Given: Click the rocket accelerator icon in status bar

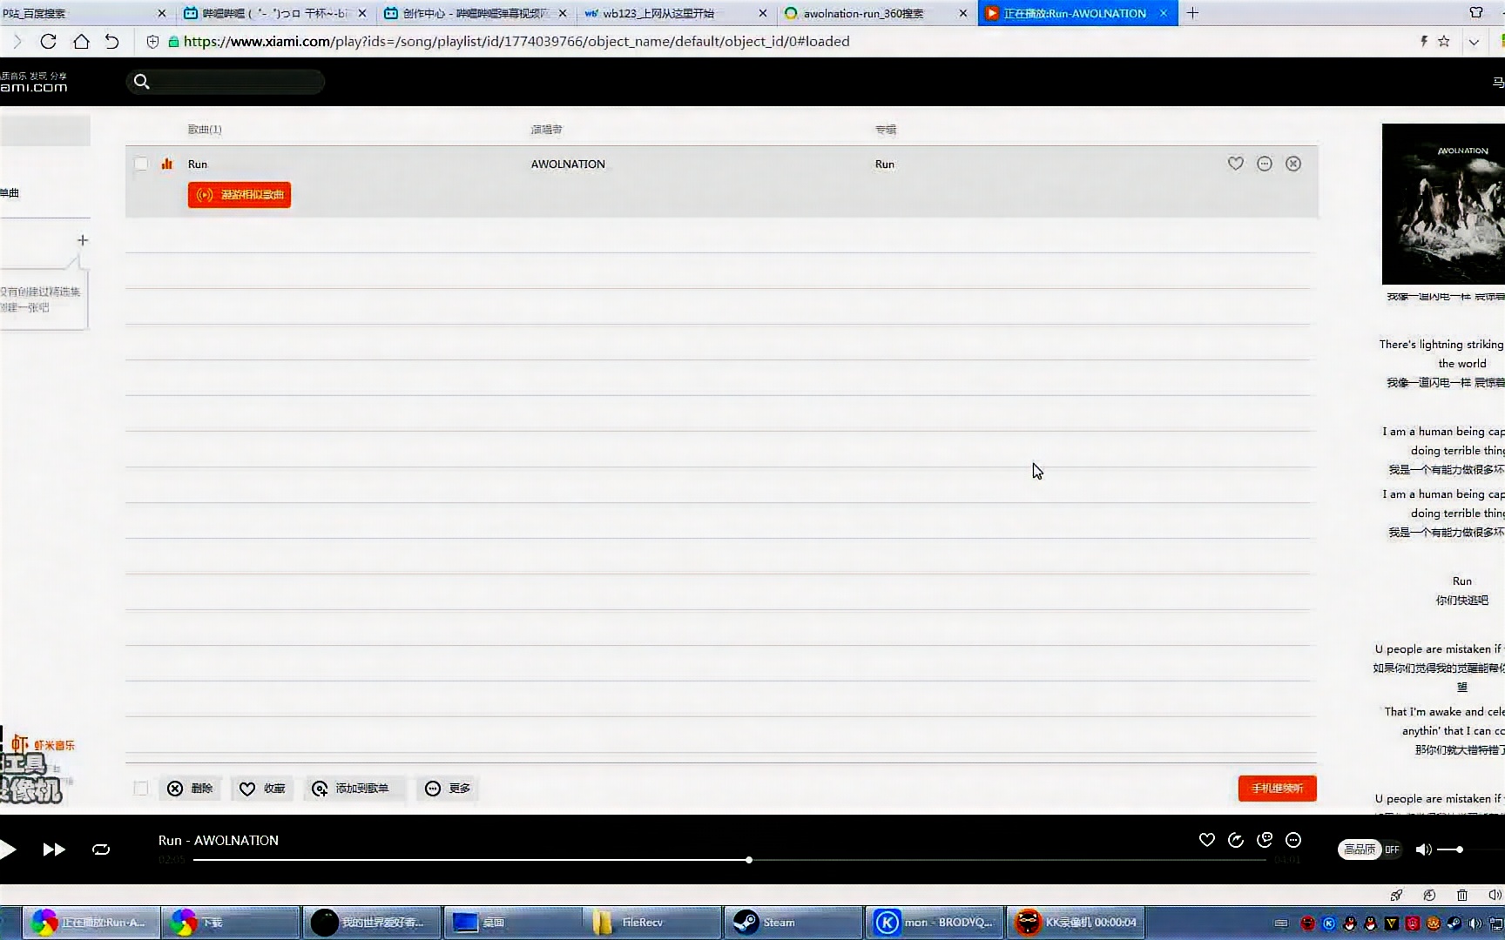Looking at the screenshot, I should coord(1396,895).
